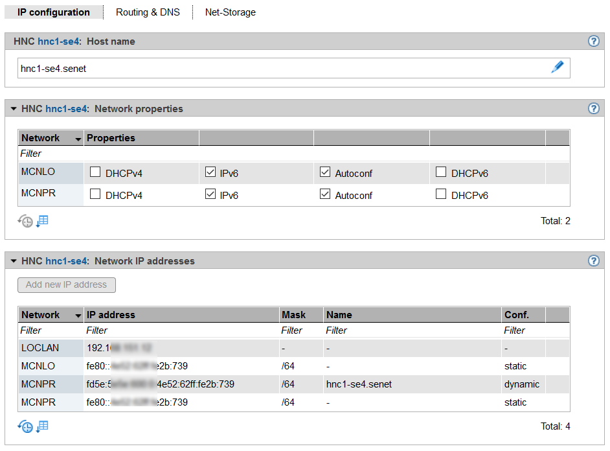Open help for the Network properties section
The height and width of the screenshot is (451, 610).
point(593,109)
